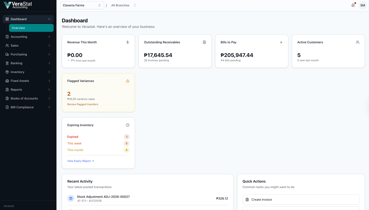The height and width of the screenshot is (210, 369).
Task: Click the ₱205,947.44 bills amount
Action: click(x=237, y=55)
